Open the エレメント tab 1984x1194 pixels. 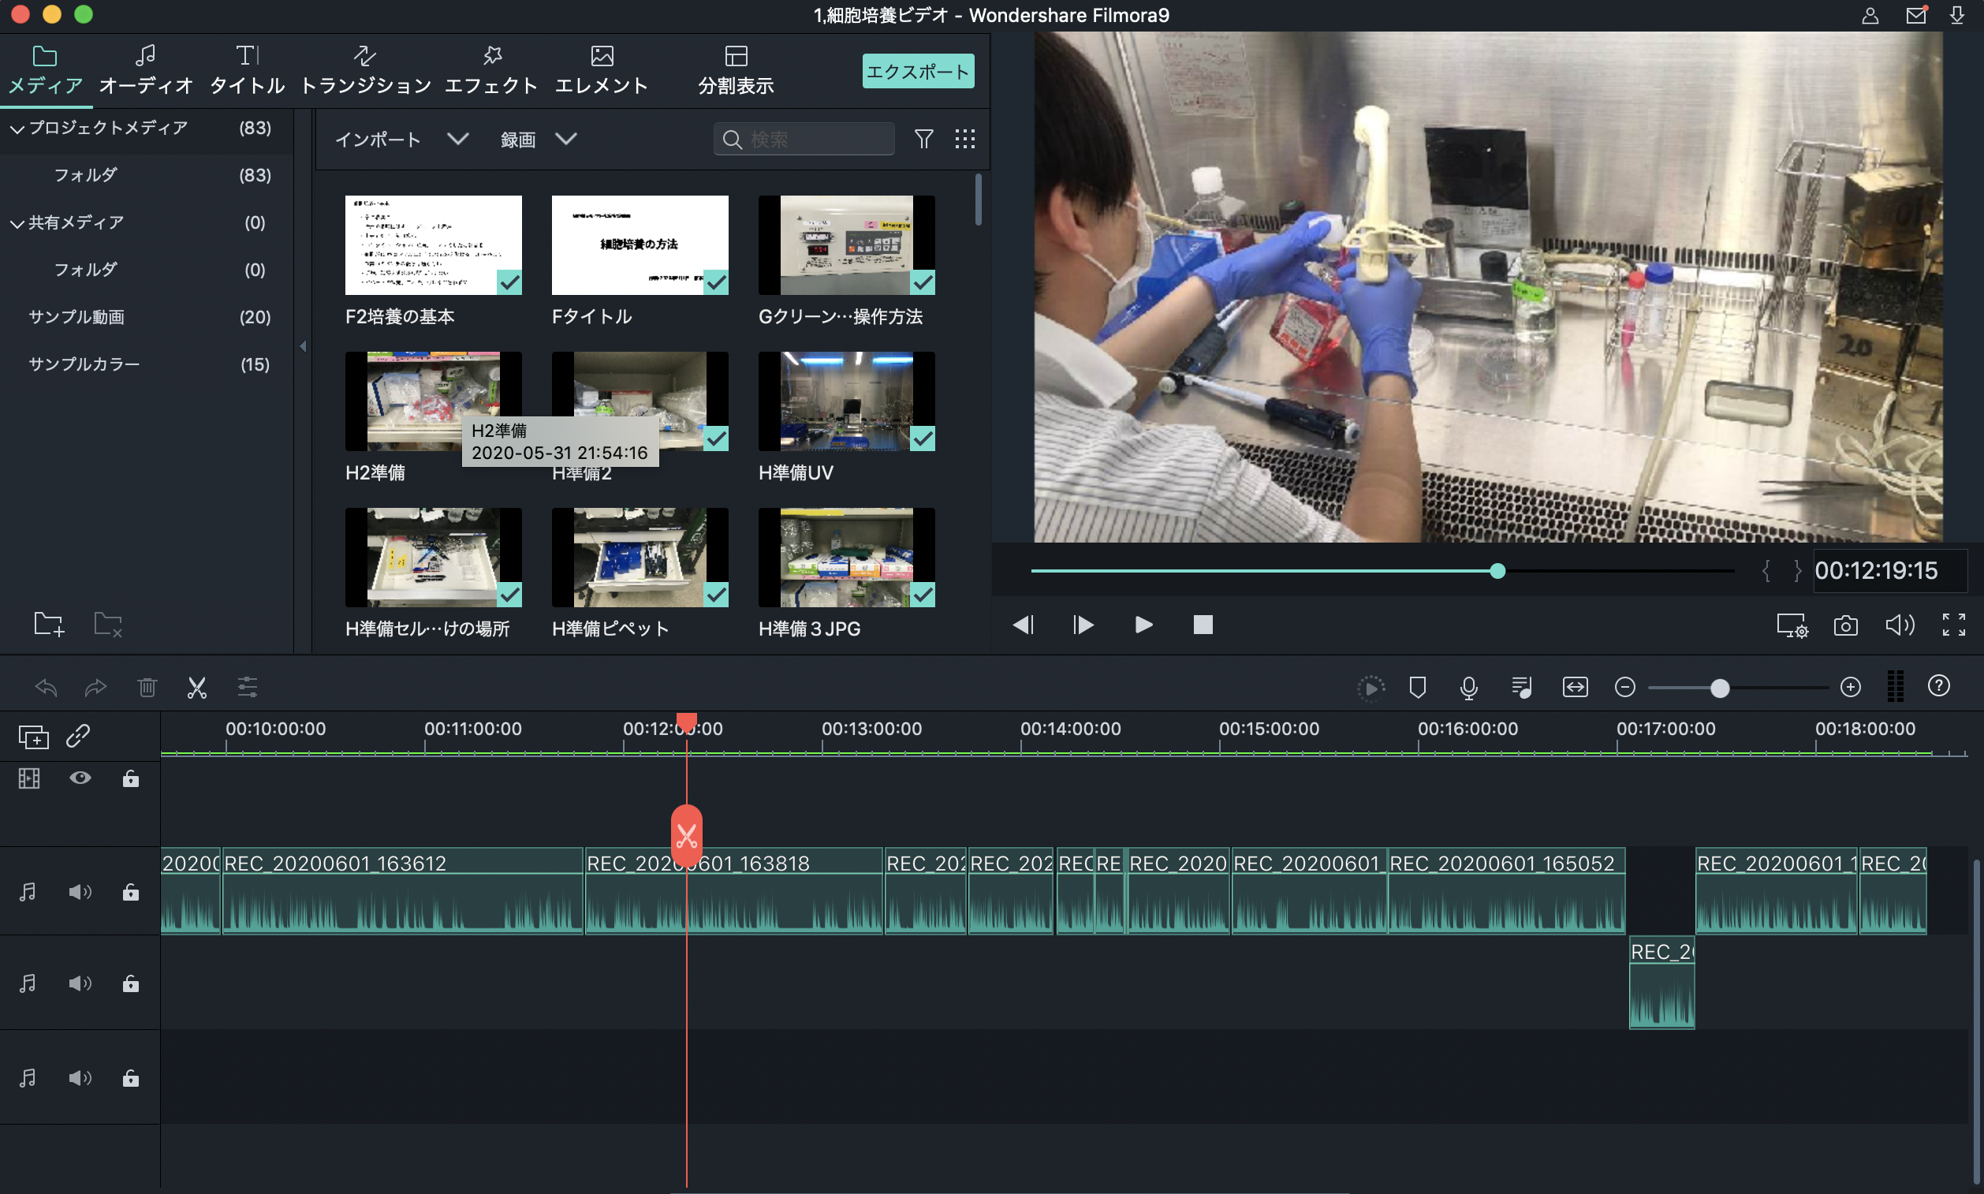[x=601, y=71]
